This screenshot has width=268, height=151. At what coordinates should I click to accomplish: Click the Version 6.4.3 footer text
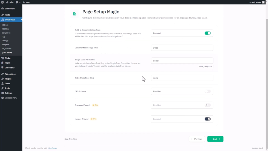point(257,148)
